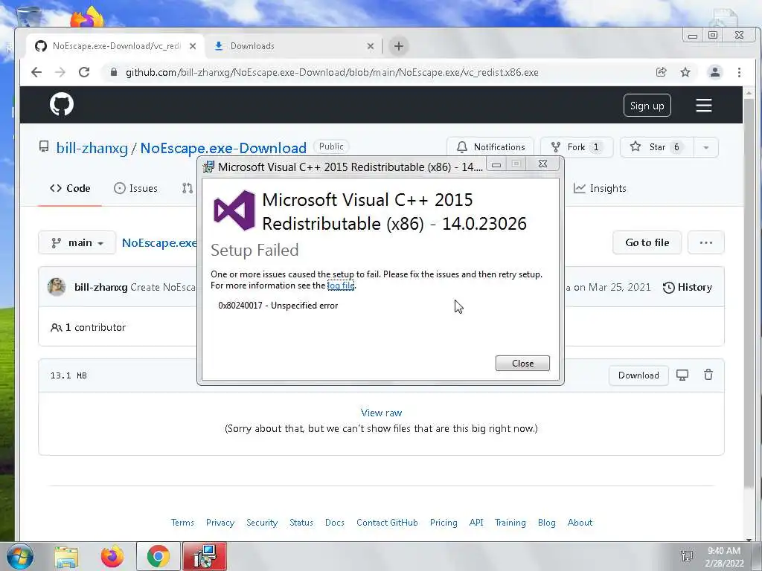Open the Contact GitHub footer link

point(387,523)
